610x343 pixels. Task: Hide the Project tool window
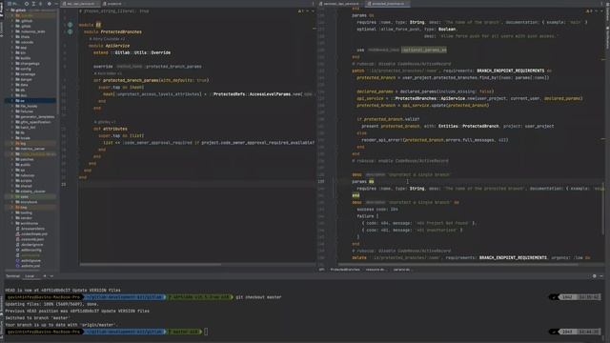(55, 4)
